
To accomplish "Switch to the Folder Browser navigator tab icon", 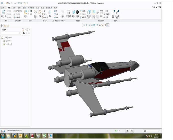I will (5, 26).
